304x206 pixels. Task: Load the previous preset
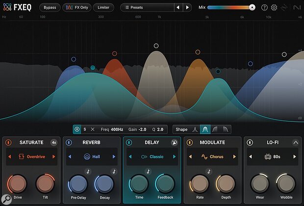coord(178,7)
